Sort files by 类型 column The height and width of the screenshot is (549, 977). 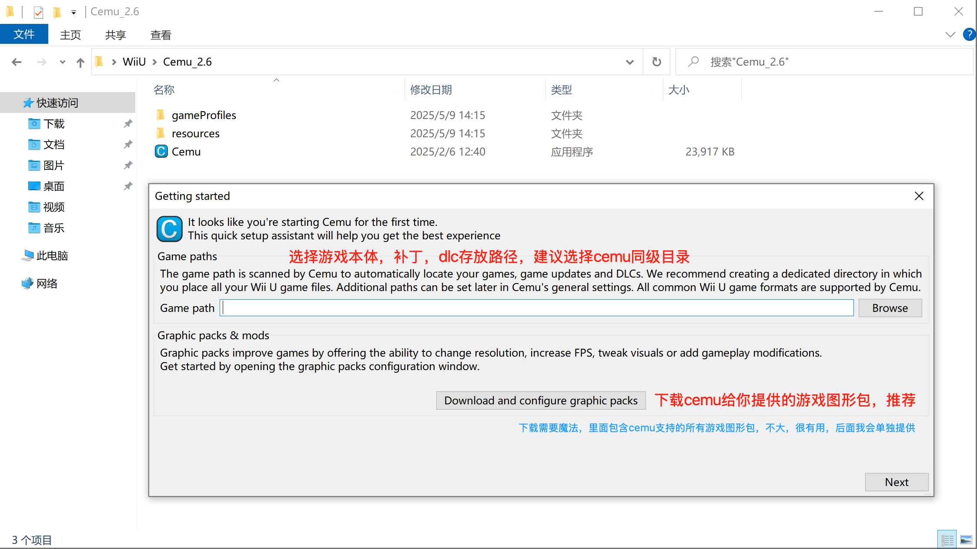click(562, 90)
